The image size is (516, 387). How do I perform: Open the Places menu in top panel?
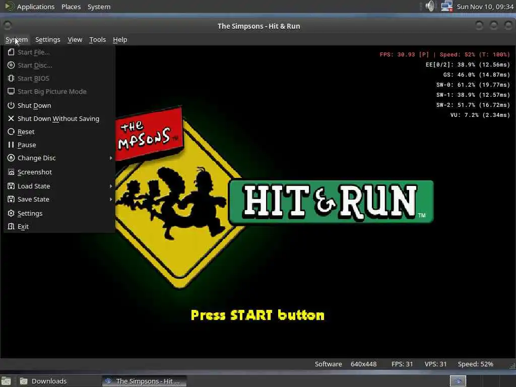pos(71,7)
